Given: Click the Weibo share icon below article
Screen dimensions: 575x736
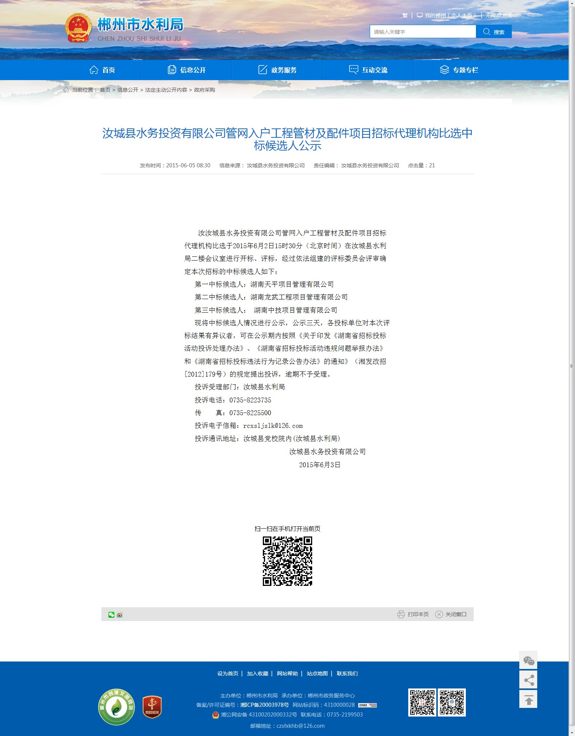Looking at the screenshot, I should pos(120,614).
